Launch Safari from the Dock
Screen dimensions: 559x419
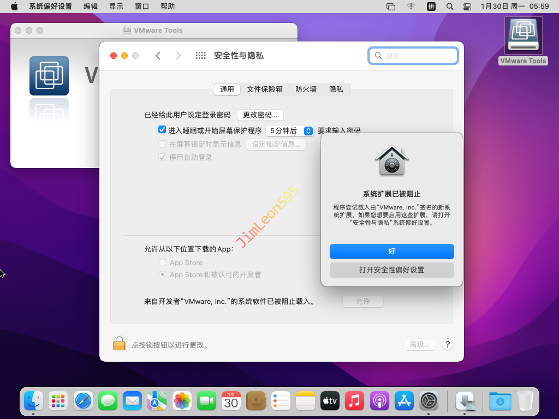(x=84, y=402)
